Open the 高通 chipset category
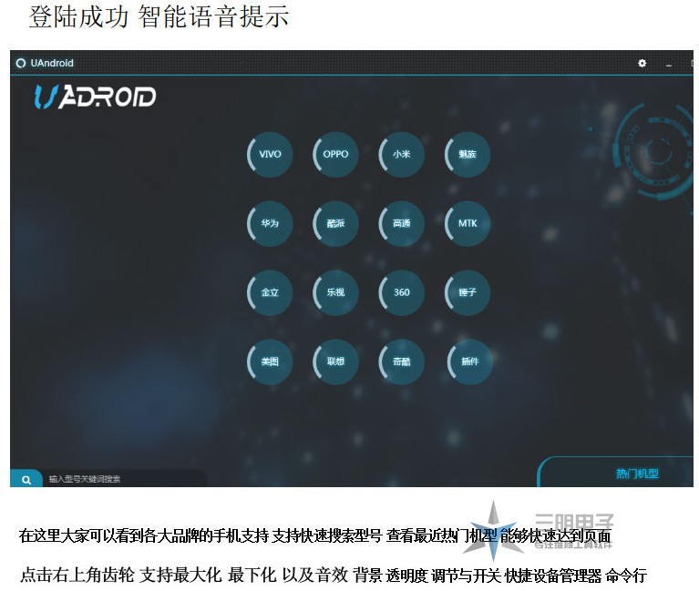 401,223
